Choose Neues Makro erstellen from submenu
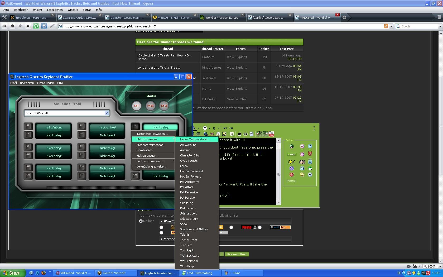Viewport: 443px width, 277px height. point(197,139)
